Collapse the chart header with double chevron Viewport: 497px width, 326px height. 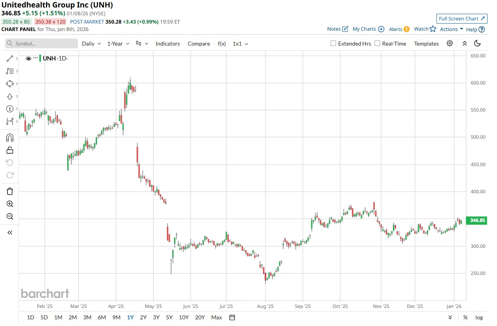(465, 44)
